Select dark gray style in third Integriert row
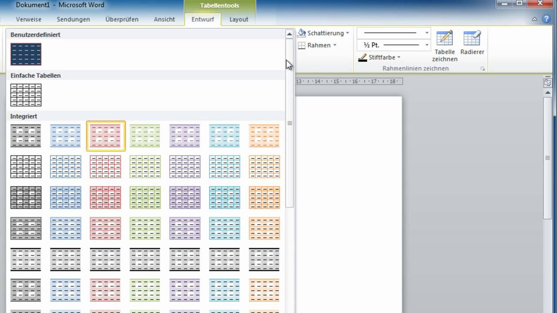This screenshot has width=557, height=313. 26,198
